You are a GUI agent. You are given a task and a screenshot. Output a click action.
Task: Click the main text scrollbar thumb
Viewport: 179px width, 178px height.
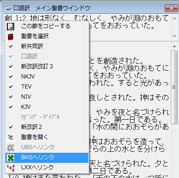[x=174, y=87]
